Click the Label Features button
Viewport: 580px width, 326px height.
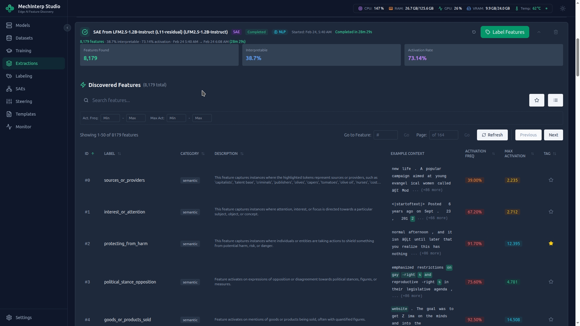click(505, 32)
